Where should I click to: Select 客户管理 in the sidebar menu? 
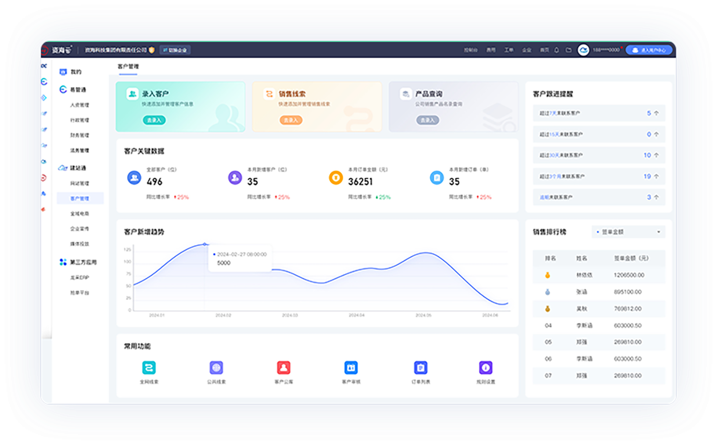[x=80, y=198]
